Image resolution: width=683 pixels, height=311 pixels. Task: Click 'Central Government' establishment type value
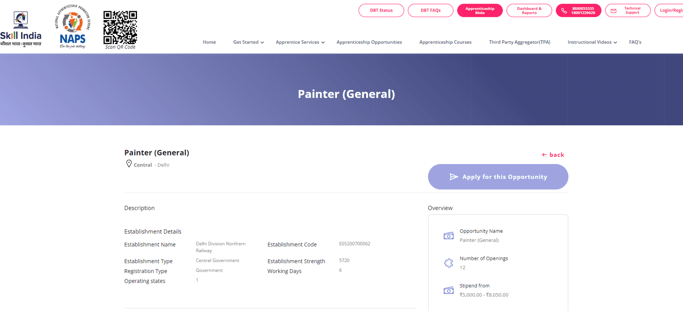pos(217,261)
